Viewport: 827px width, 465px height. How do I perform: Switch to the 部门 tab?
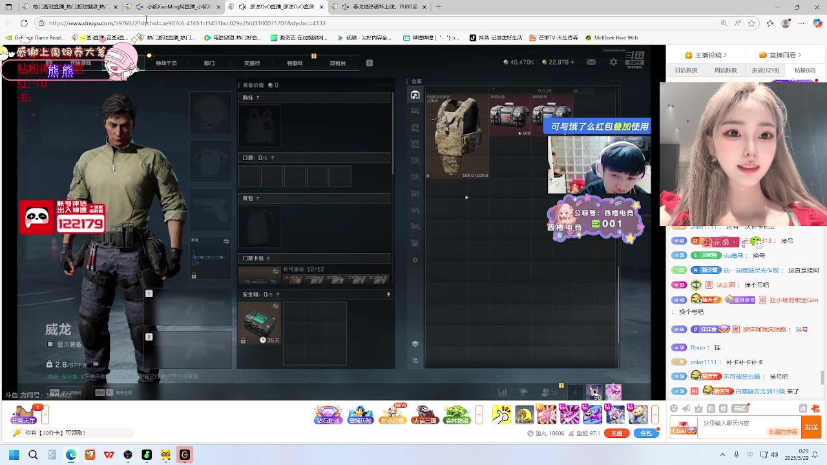click(209, 63)
